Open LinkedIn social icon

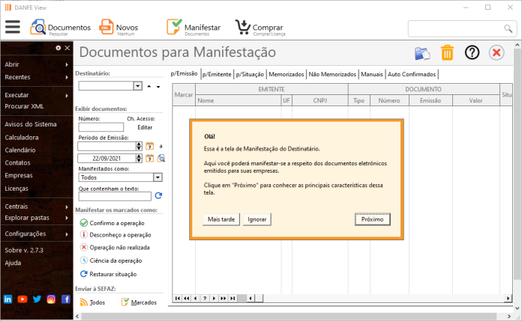click(7, 299)
